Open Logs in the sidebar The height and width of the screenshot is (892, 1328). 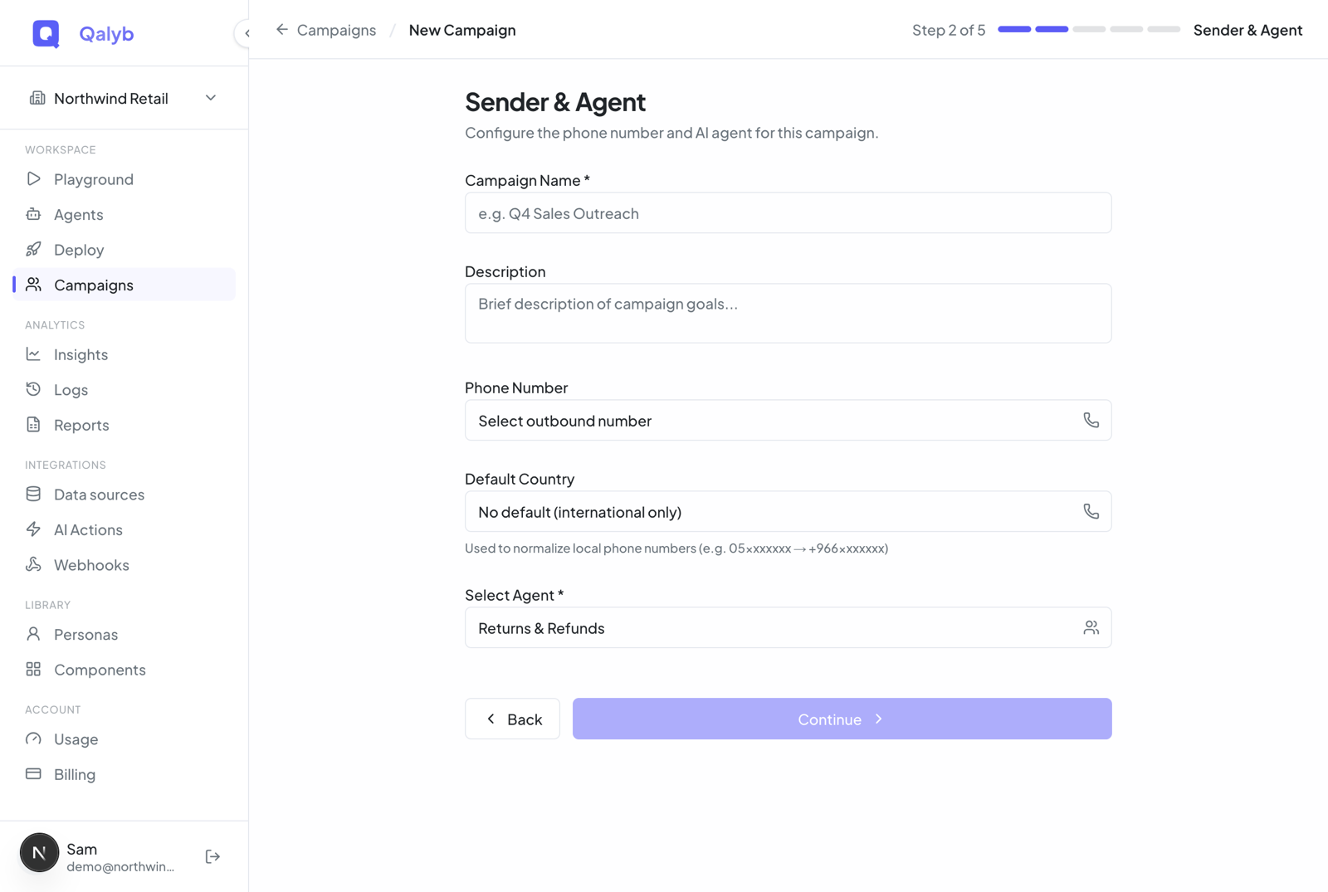click(x=124, y=389)
